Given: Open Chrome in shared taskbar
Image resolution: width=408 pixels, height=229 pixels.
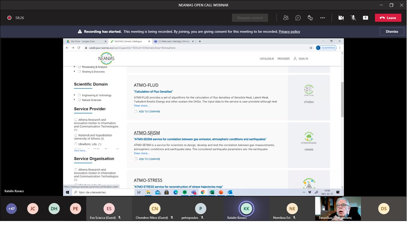Looking at the screenshot, I should point(203,192).
